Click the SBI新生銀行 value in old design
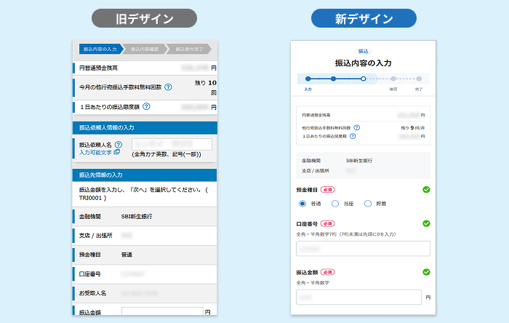This screenshot has height=323, width=509. coord(137,217)
